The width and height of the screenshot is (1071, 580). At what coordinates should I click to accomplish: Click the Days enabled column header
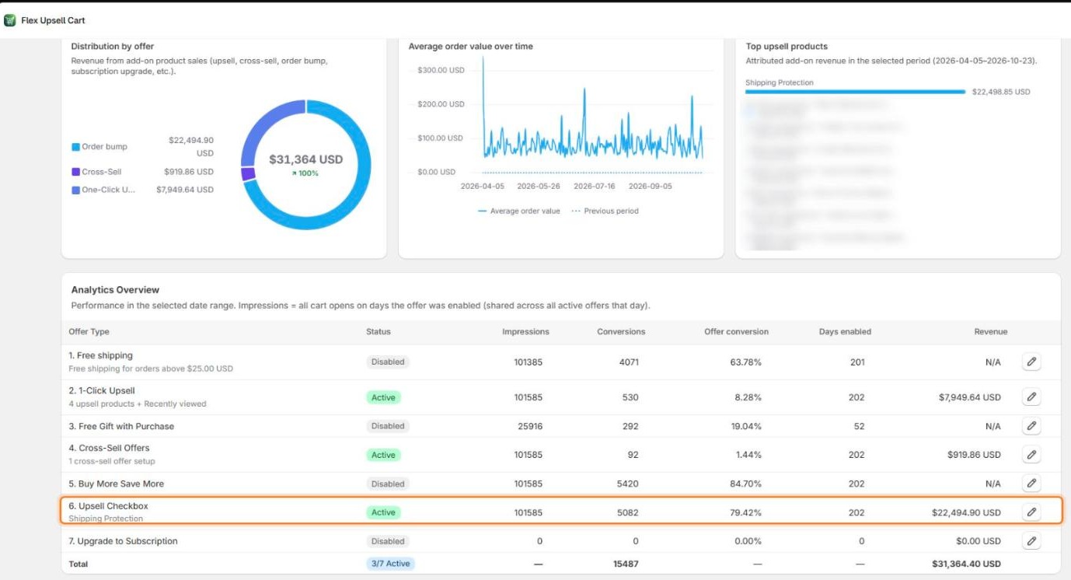[845, 332]
